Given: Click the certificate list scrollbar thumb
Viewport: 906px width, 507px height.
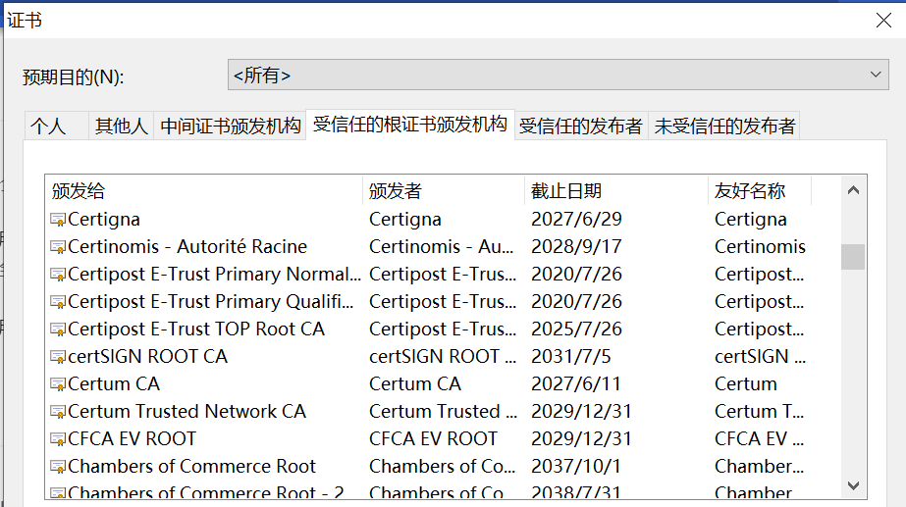Looking at the screenshot, I should point(853,257).
